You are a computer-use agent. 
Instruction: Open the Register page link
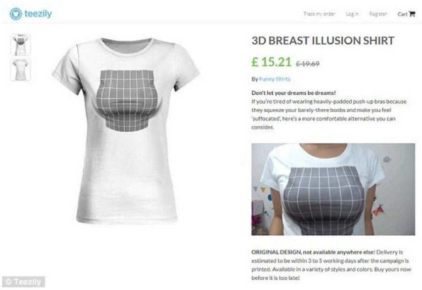pyautogui.click(x=378, y=14)
